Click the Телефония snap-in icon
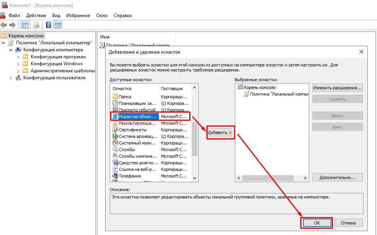Image resolution: width=377 pixels, height=235 pixels. [115, 176]
